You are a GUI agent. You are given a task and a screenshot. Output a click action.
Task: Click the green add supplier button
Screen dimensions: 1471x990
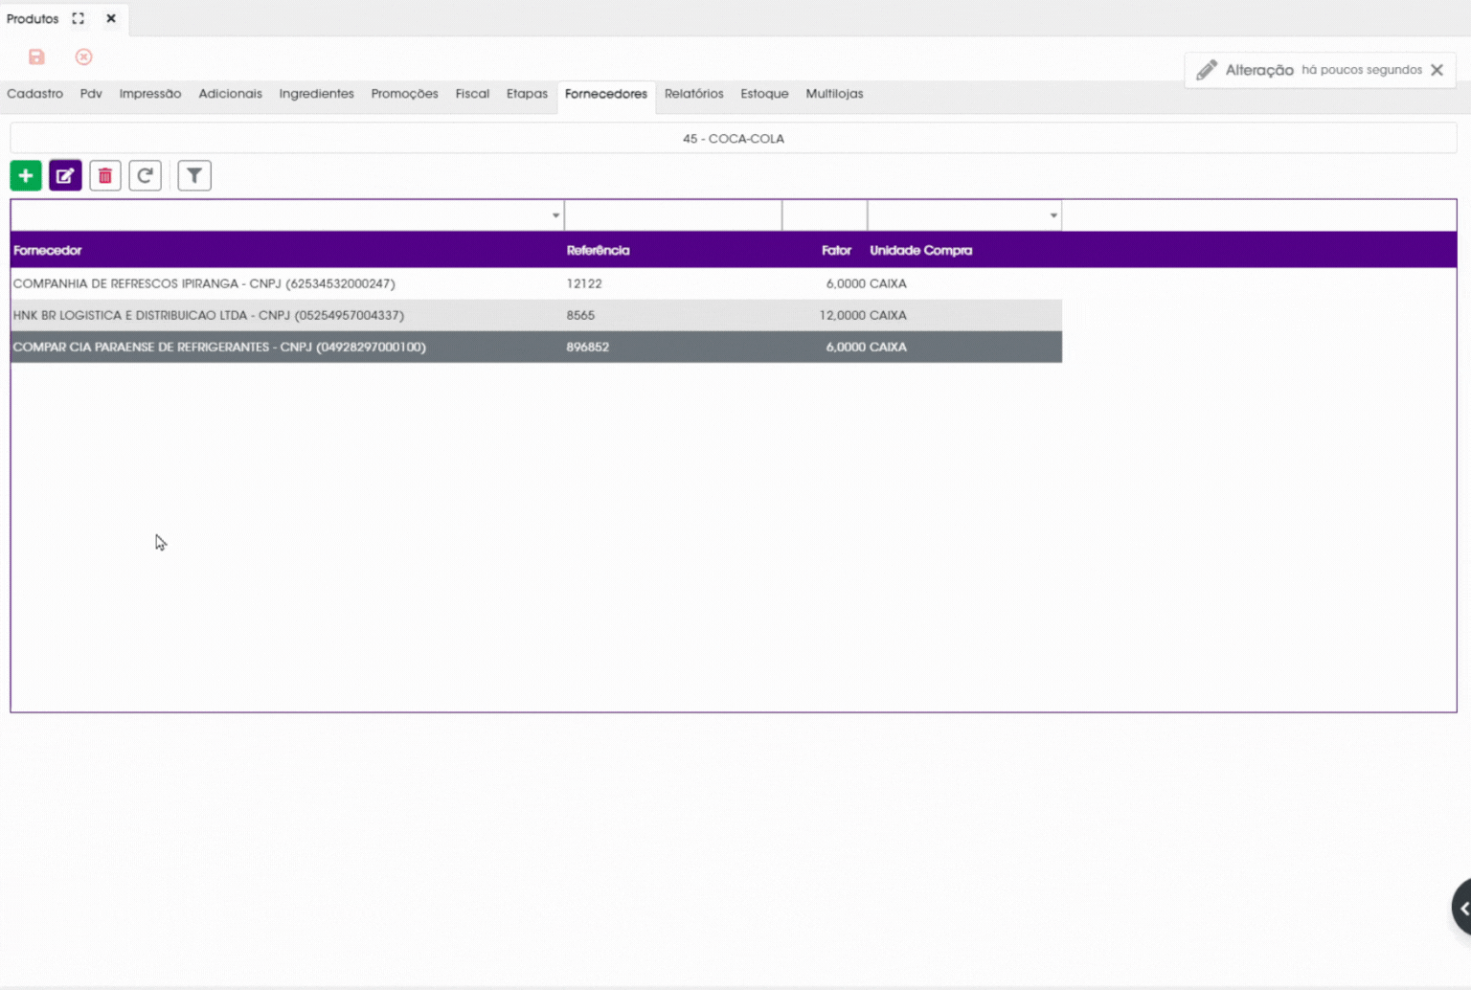pos(26,175)
